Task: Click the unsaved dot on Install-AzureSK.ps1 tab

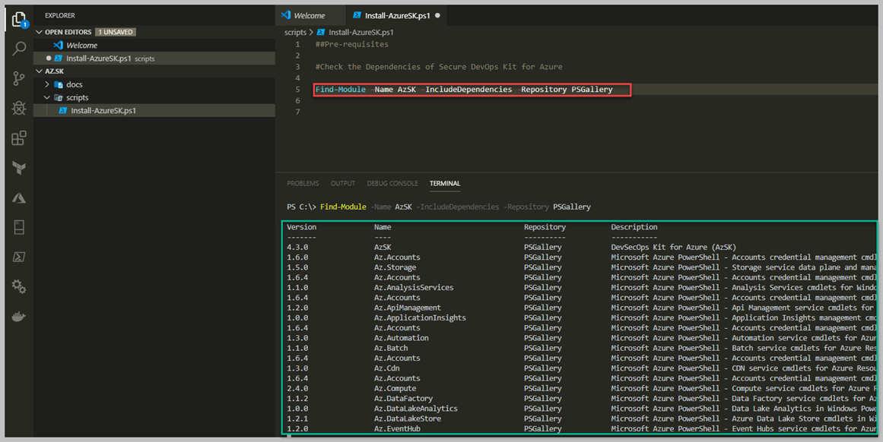Action: pos(437,15)
